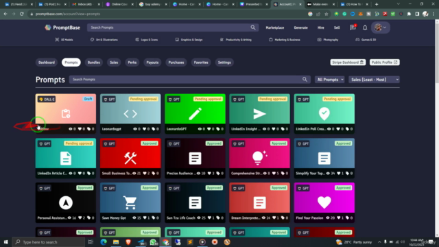This screenshot has width=439, height=247.
Task: Open the LinkedIn Poll Crea... prompt card
Action: (x=324, y=114)
